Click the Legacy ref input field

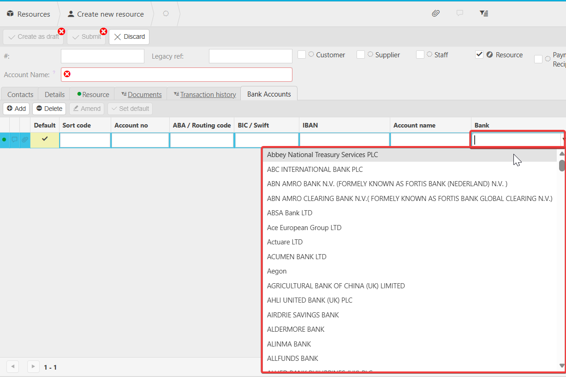(250, 56)
